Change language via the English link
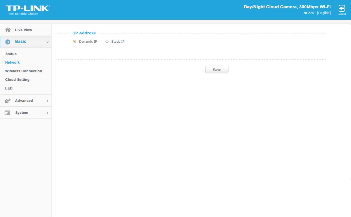This screenshot has width=351, height=217. coord(324,13)
